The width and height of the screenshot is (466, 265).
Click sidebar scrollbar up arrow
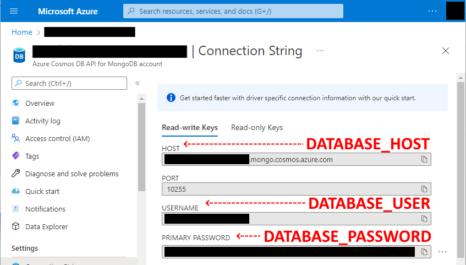pos(142,98)
